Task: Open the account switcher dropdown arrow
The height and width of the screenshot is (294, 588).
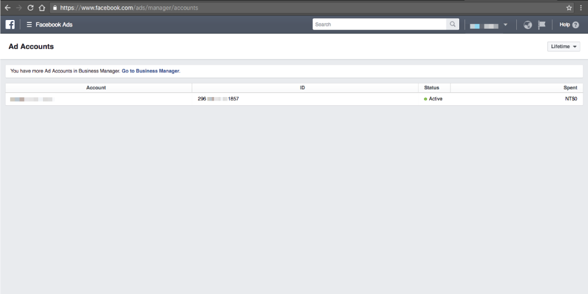Action: click(x=505, y=25)
